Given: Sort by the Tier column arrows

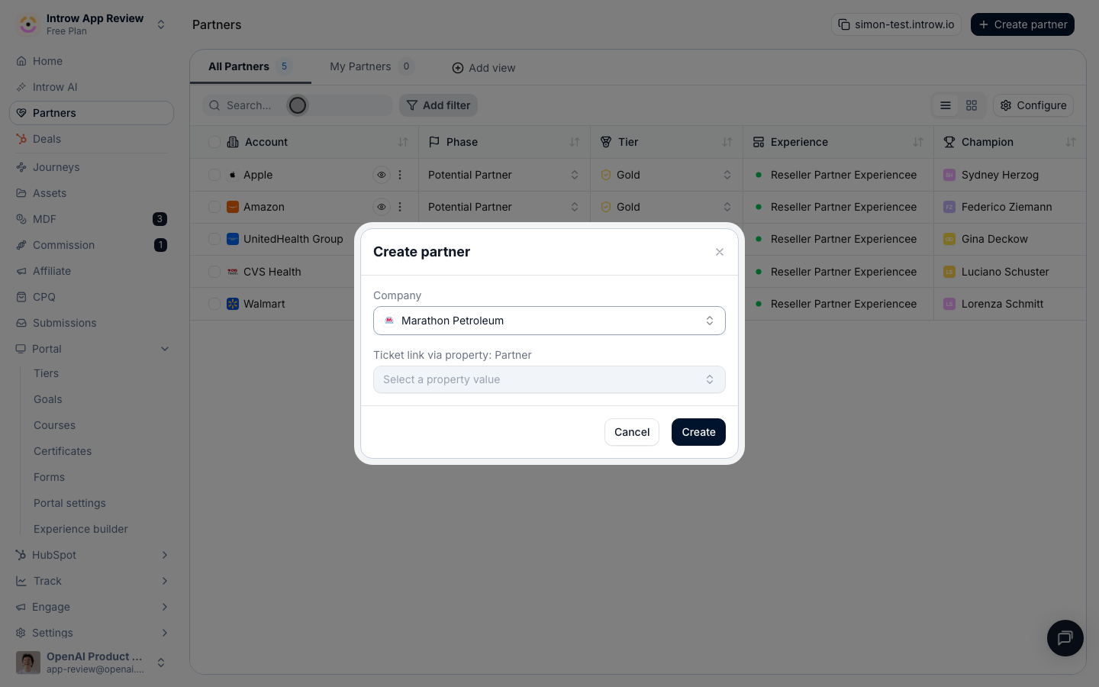Looking at the screenshot, I should pos(727,142).
